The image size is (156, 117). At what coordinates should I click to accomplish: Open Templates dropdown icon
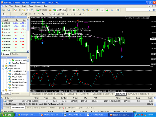point(118,10)
